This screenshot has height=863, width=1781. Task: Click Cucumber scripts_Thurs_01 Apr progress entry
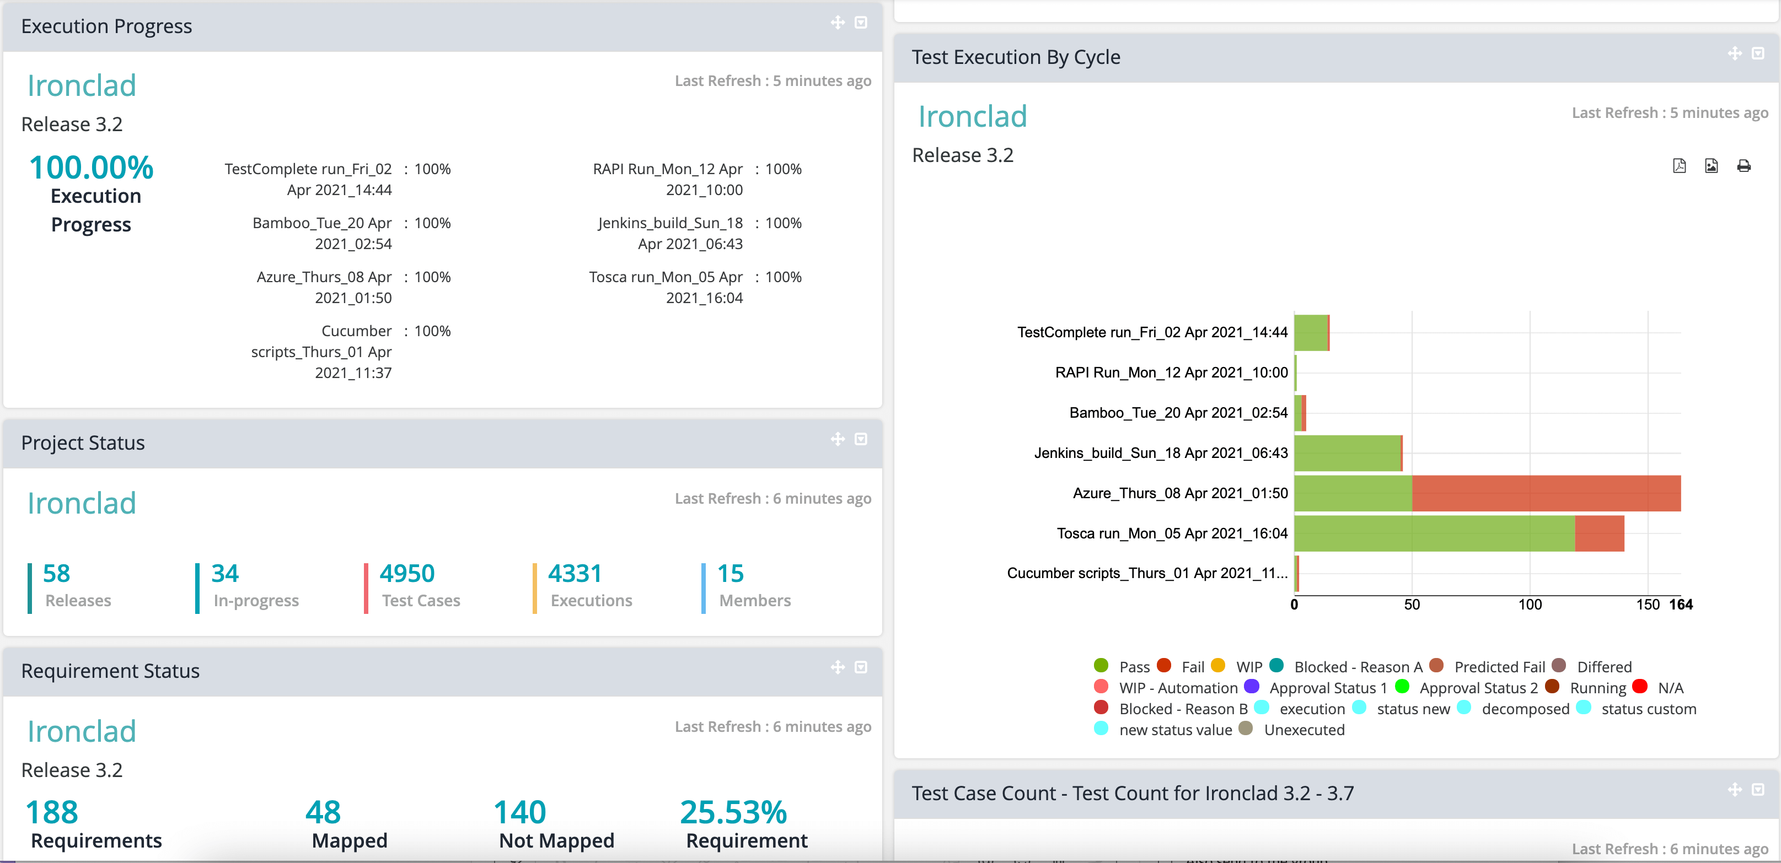[x=351, y=352]
